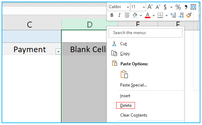Select the column D header
Screen dimensions: 202x125
(x=90, y=24)
